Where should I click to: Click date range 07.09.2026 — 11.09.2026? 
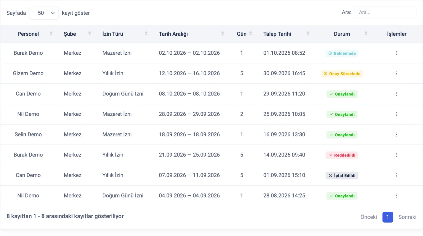tap(189, 175)
